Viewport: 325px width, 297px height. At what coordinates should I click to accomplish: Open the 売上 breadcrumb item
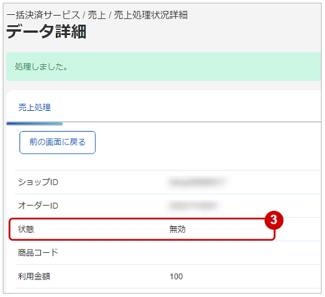[97, 15]
